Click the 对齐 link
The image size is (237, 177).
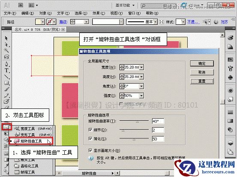point(224,22)
